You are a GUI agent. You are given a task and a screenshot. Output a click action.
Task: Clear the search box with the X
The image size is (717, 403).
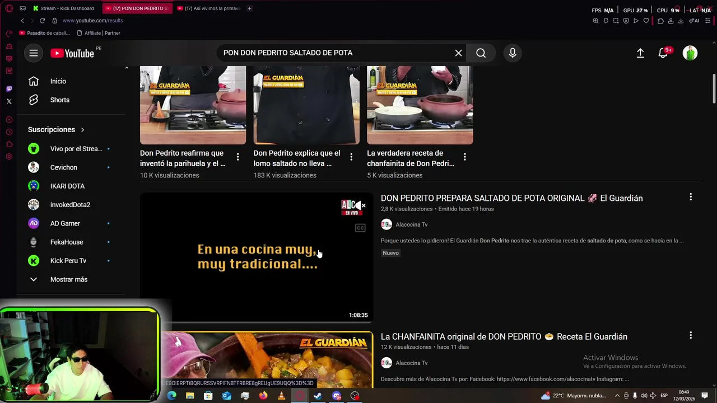pyautogui.click(x=458, y=53)
